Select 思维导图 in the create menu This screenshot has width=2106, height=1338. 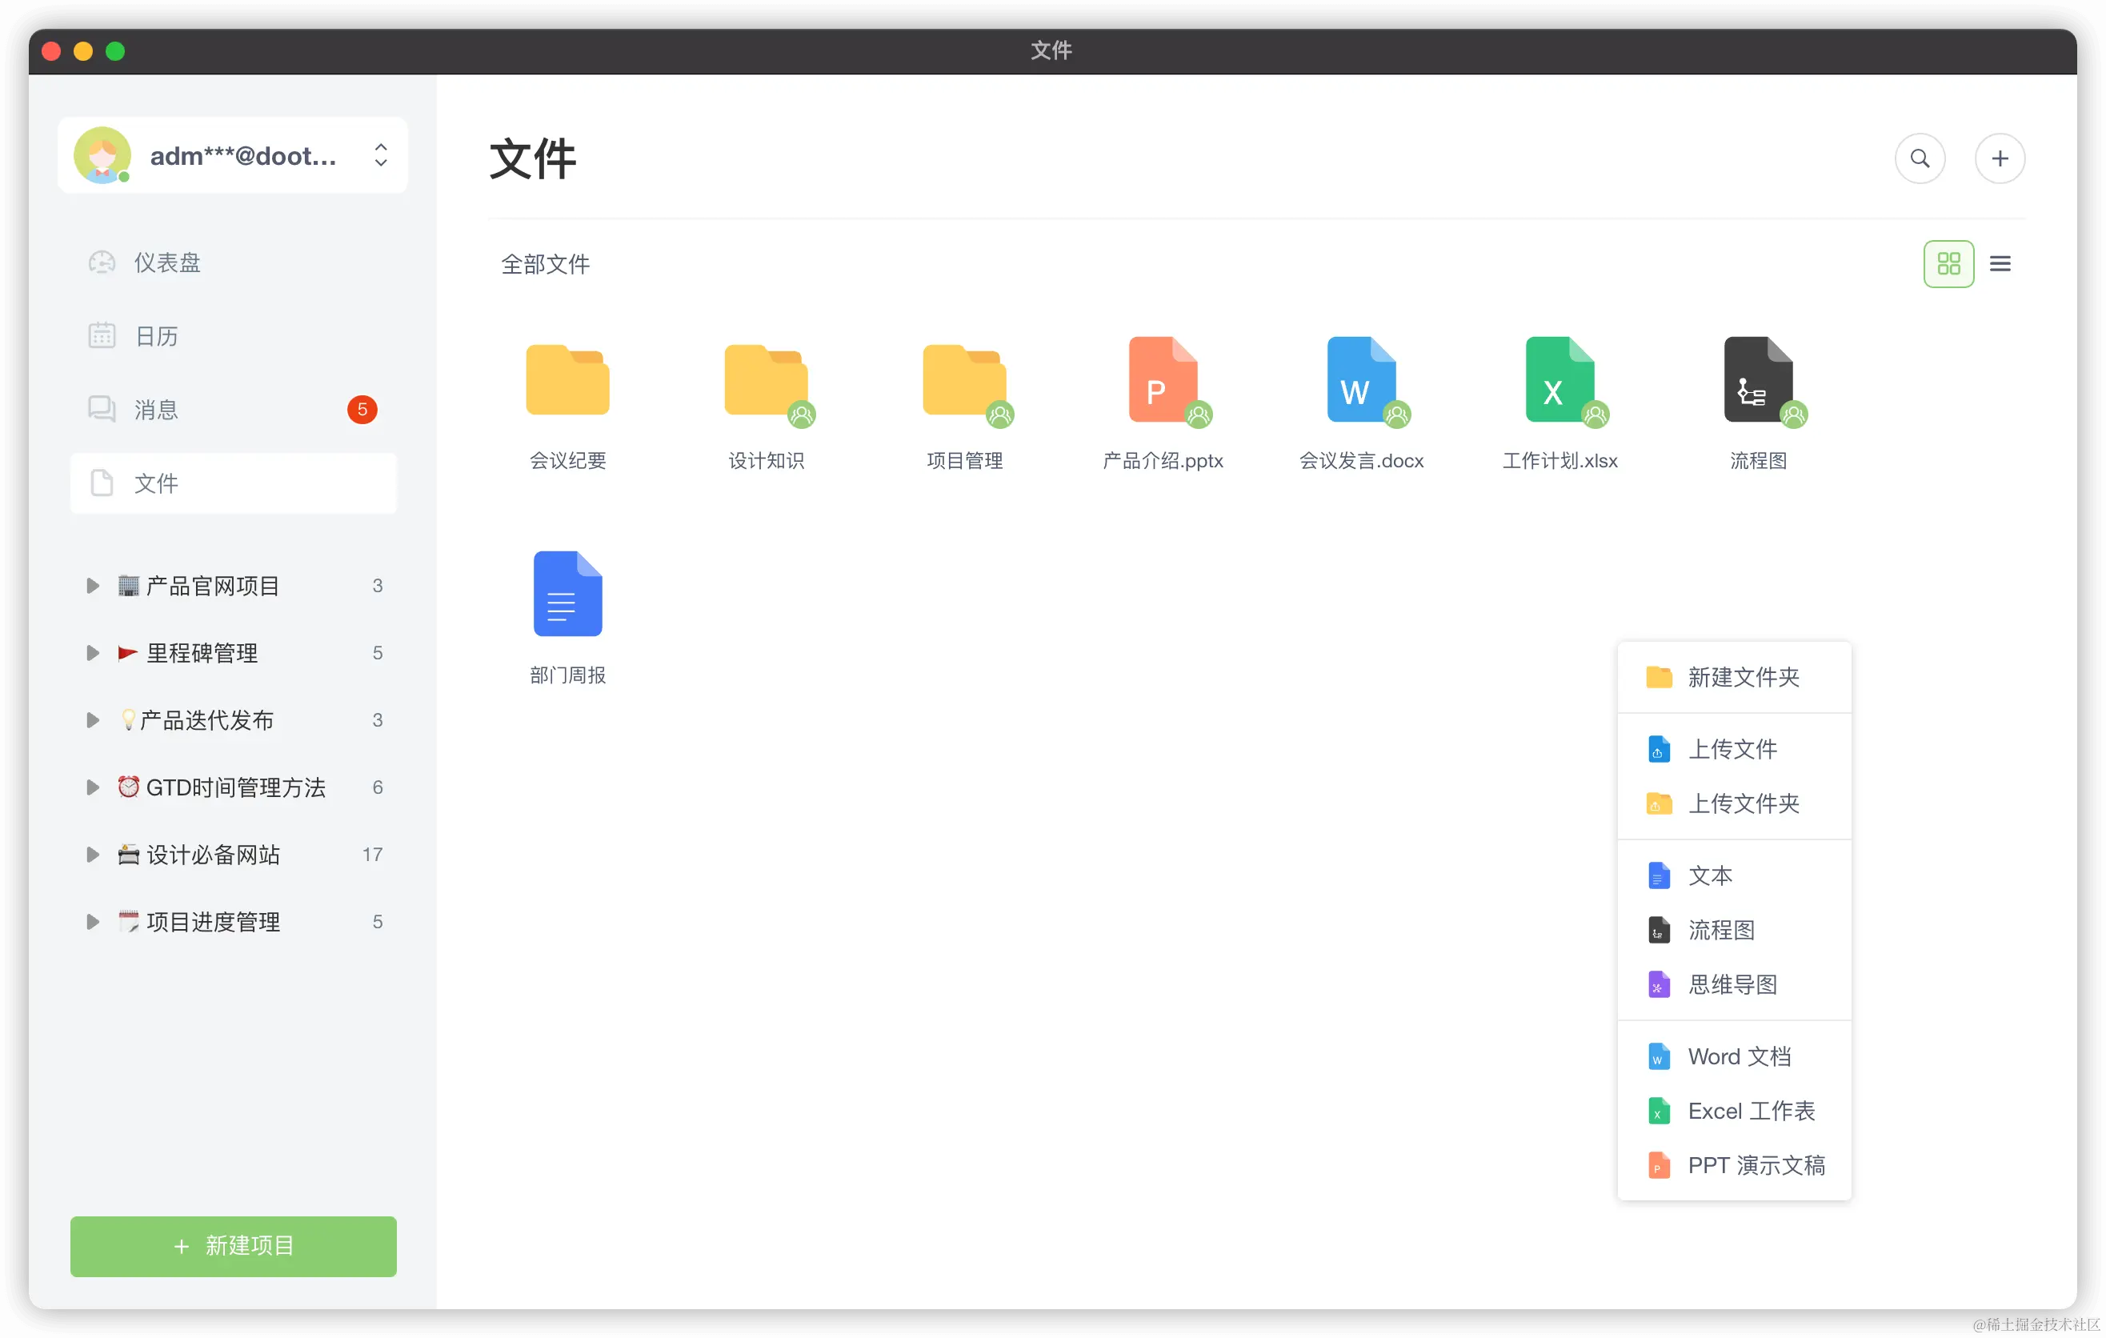pos(1732,985)
